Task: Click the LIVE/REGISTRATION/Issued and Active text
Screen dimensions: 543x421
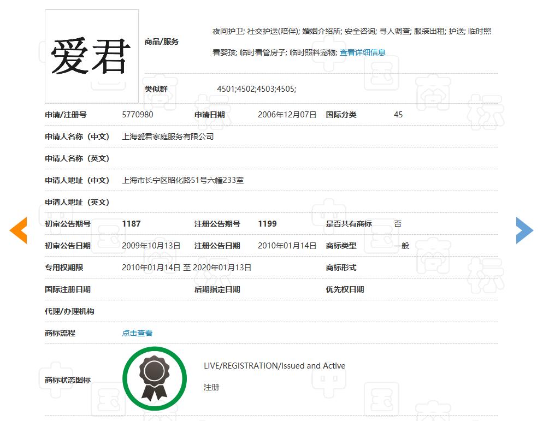Action: coord(274,366)
